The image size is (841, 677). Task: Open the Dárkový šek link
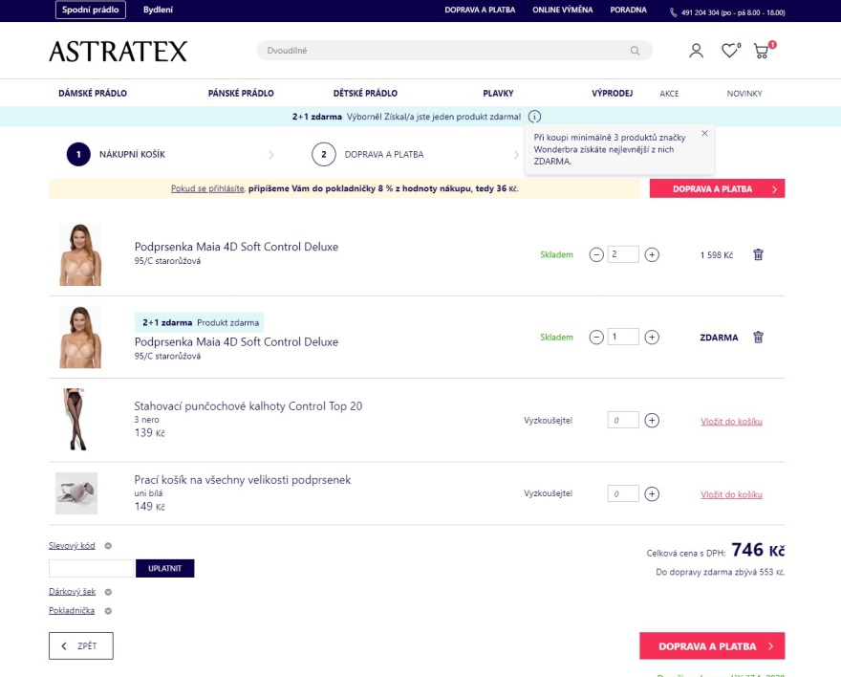pyautogui.click(x=72, y=592)
